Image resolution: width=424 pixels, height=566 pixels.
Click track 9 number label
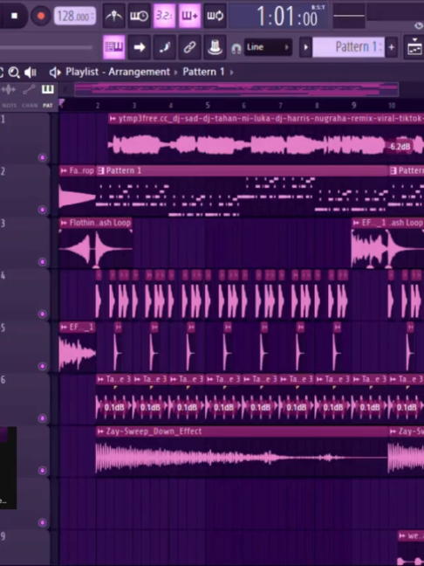click(3, 536)
